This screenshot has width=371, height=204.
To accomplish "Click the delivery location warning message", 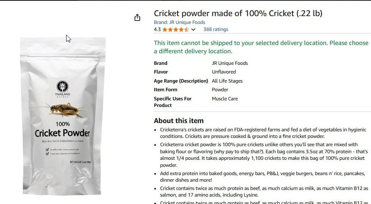I will (x=261, y=47).
